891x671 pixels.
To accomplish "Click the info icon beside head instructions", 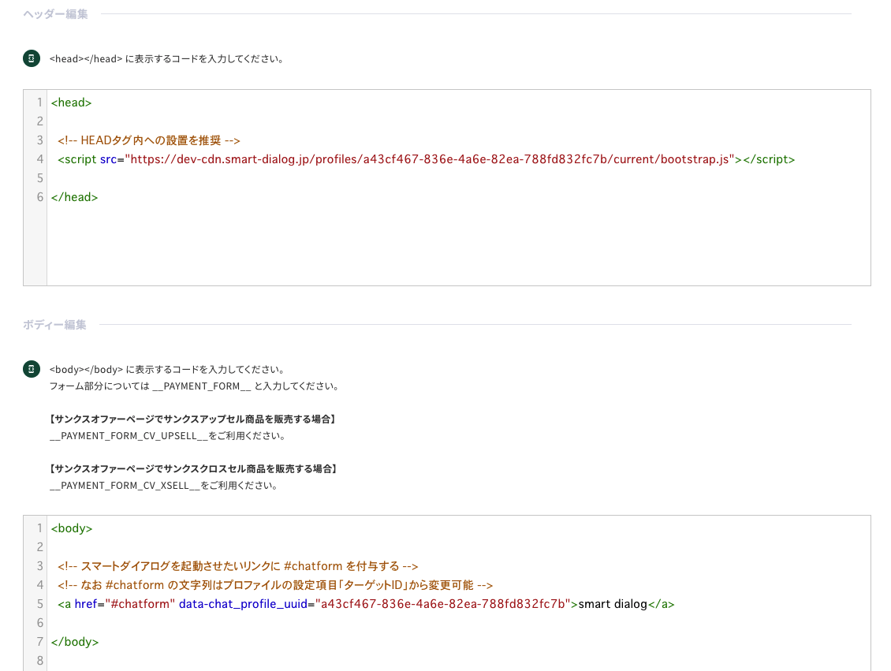I will [x=32, y=58].
